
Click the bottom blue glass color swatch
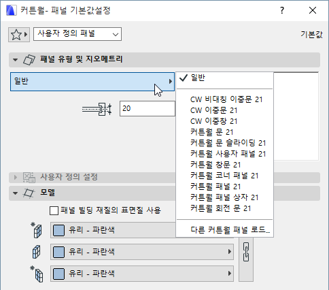pos(58,274)
